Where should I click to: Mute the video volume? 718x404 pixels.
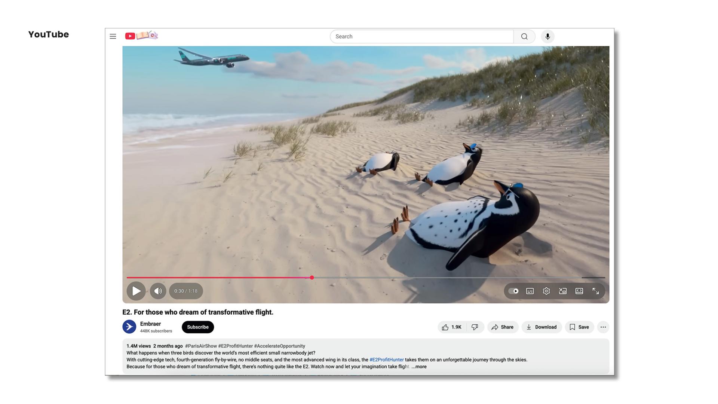158,291
